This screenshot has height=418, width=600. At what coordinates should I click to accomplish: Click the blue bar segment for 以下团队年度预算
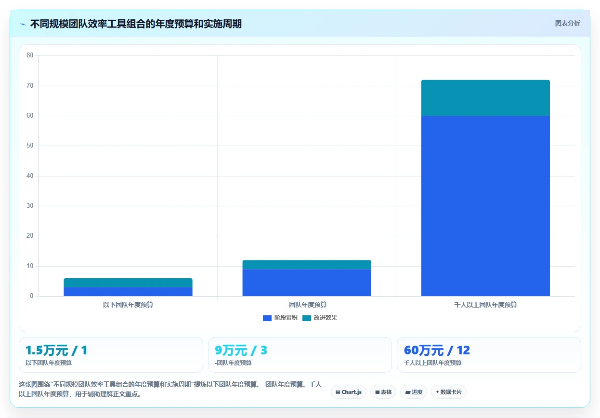pos(128,292)
